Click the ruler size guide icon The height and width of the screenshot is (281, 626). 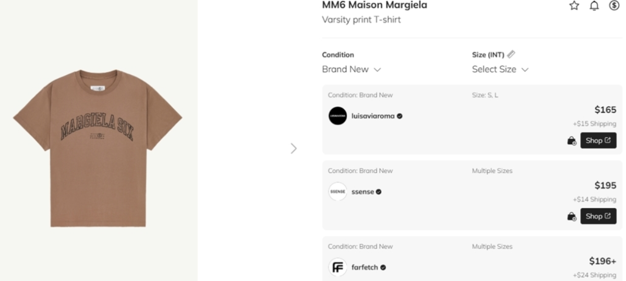pyautogui.click(x=511, y=54)
